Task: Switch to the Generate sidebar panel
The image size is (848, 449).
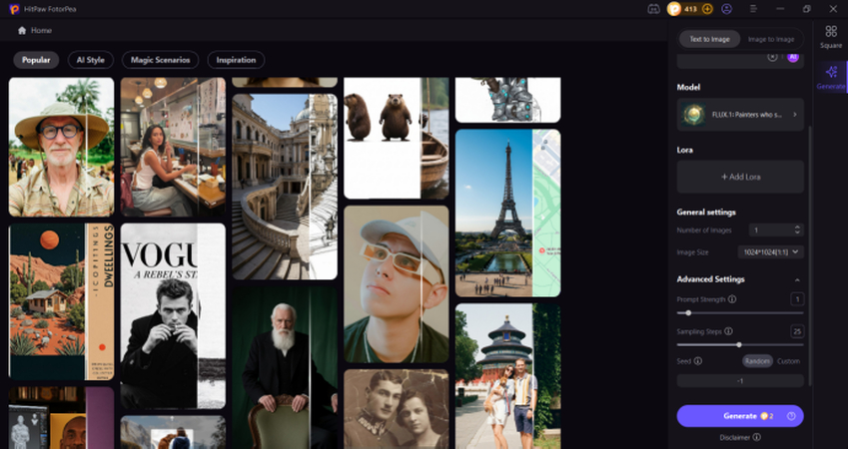Action: [x=831, y=77]
